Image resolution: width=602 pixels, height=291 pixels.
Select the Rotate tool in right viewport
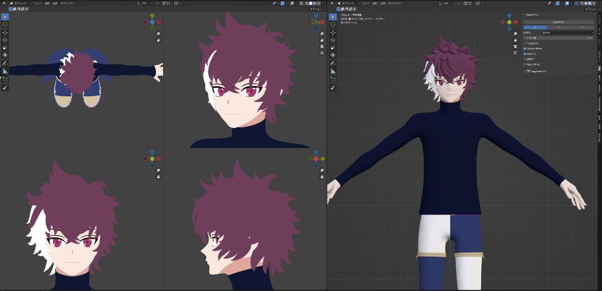(x=333, y=40)
